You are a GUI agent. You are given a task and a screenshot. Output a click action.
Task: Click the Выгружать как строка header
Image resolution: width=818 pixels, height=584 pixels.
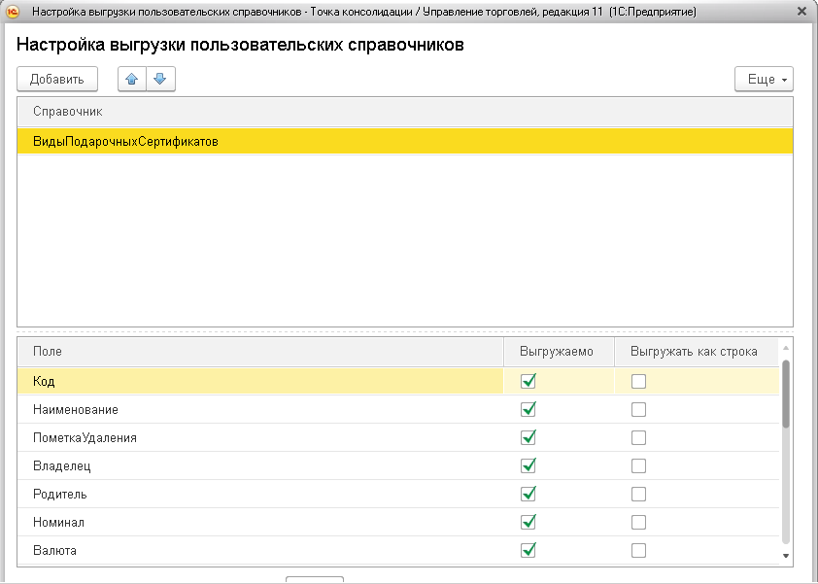(697, 352)
